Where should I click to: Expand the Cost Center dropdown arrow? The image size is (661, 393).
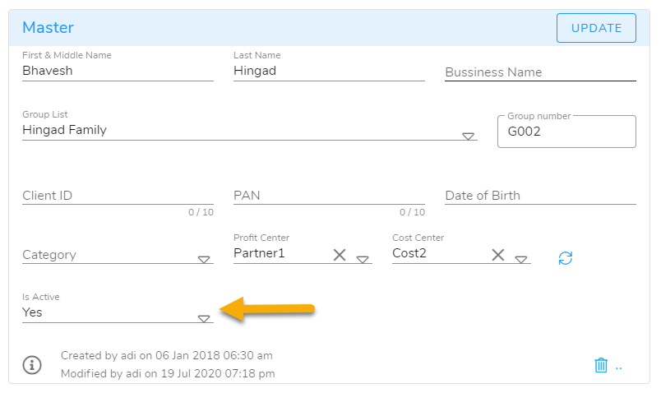point(521,260)
